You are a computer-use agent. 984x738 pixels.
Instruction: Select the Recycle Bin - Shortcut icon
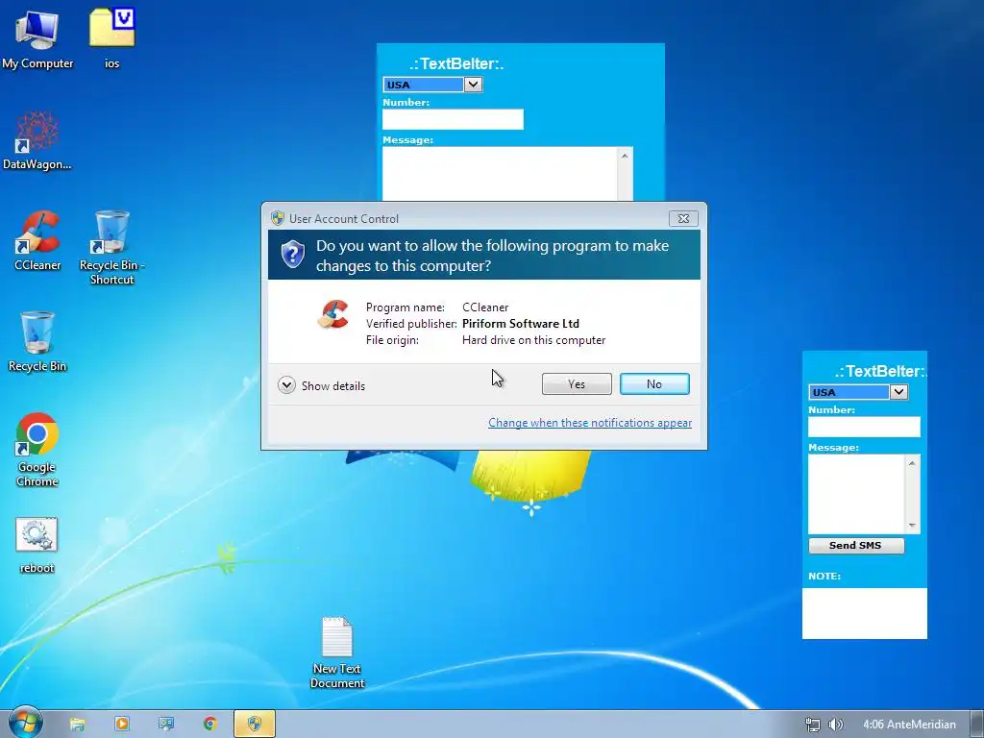(x=111, y=247)
